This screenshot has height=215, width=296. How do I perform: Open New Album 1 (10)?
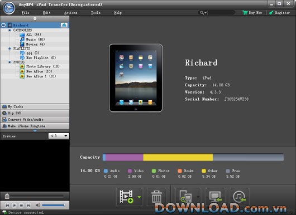coord(41,76)
